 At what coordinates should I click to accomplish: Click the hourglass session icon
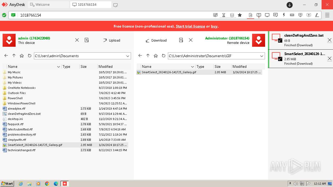tap(224, 15)
